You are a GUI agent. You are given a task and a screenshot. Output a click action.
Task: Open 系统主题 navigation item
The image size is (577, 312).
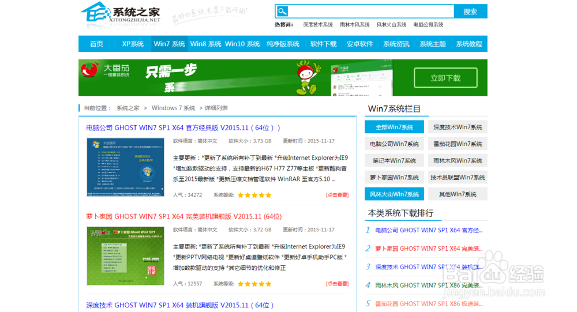click(433, 44)
